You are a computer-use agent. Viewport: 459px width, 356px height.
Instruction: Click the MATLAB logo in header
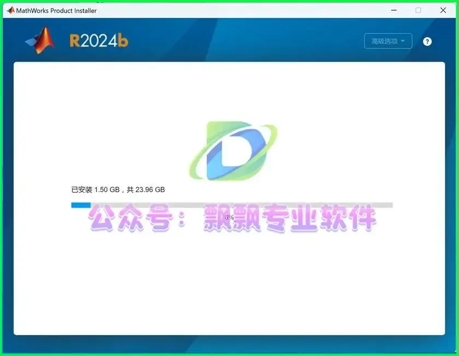tap(40, 40)
